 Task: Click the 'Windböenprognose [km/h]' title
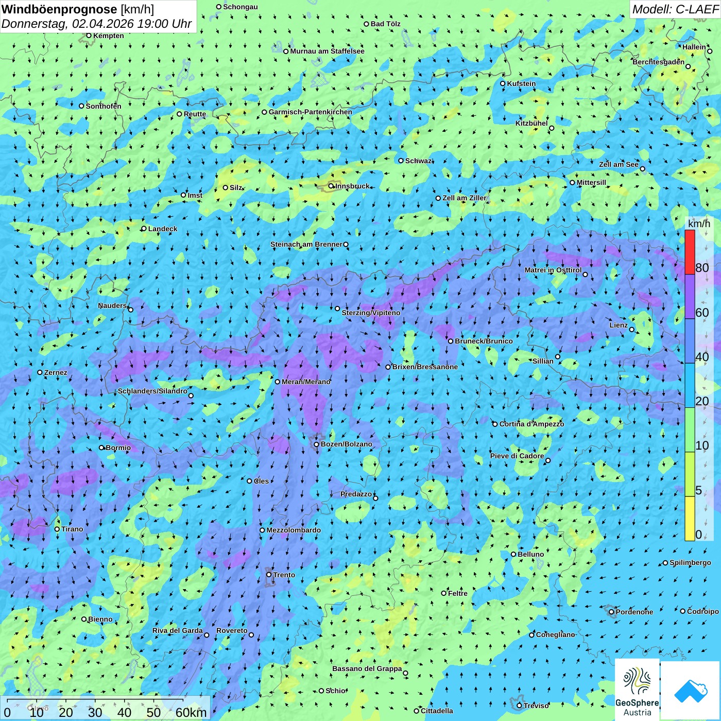(x=78, y=9)
